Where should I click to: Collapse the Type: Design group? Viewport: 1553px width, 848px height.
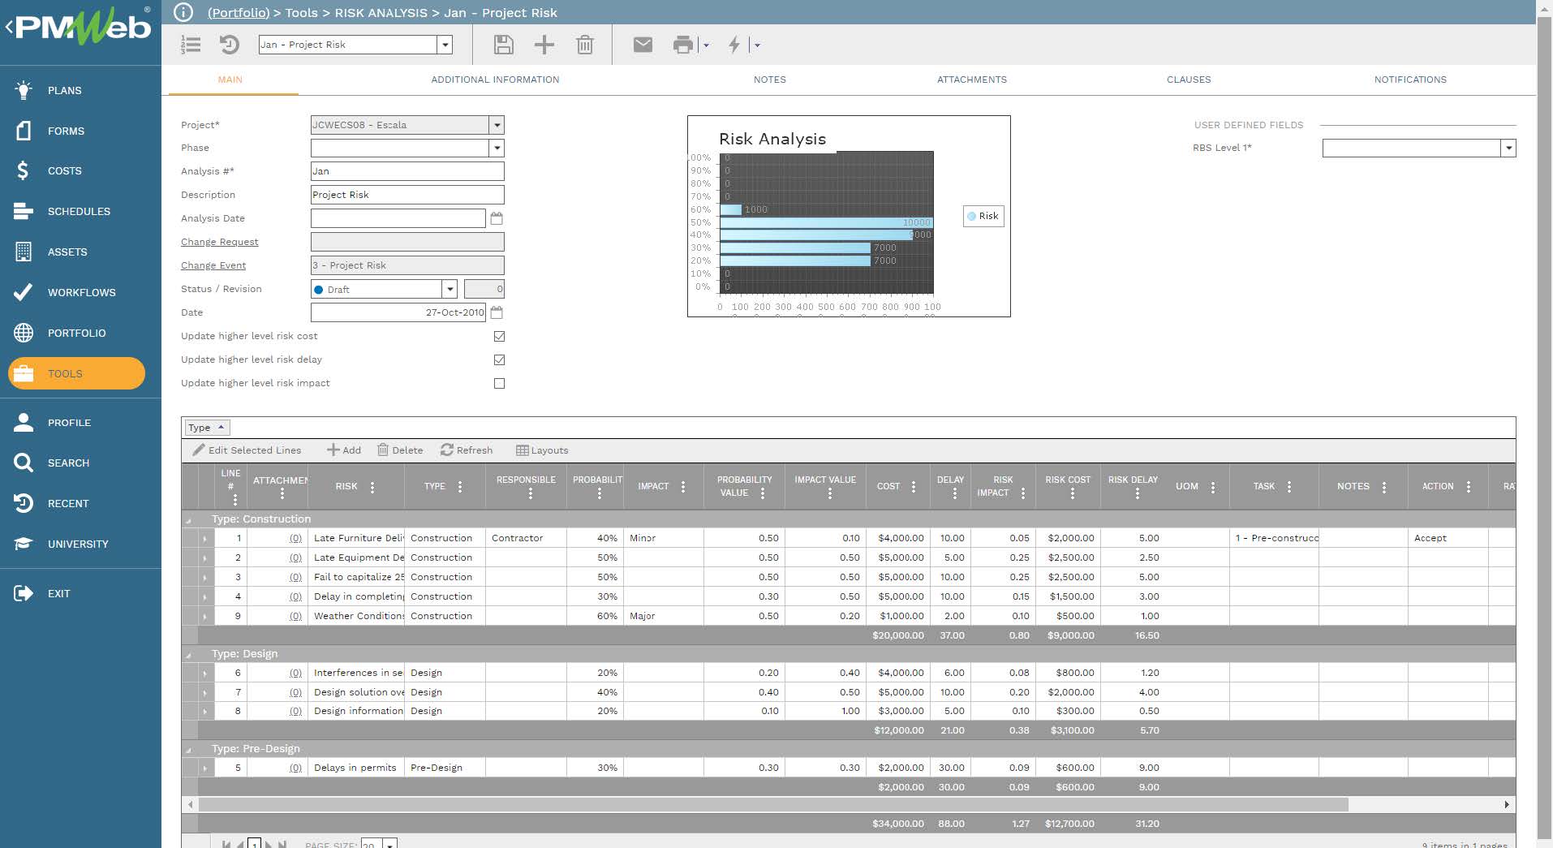[x=188, y=655]
